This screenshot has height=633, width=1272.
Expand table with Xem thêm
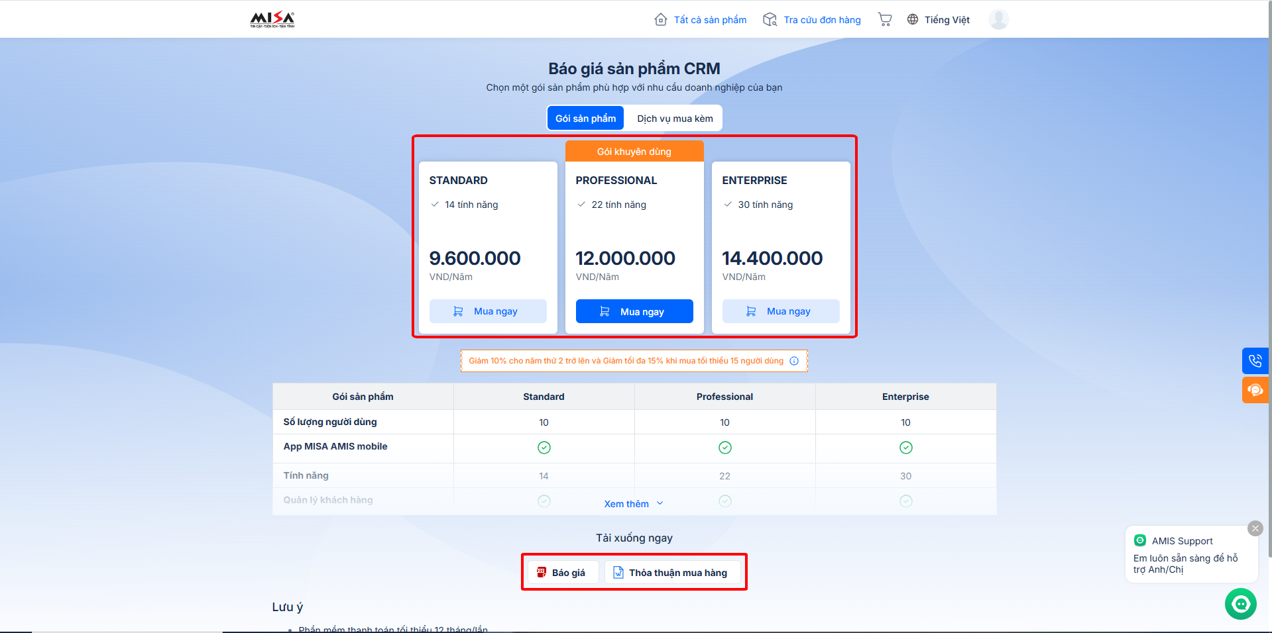pos(633,504)
